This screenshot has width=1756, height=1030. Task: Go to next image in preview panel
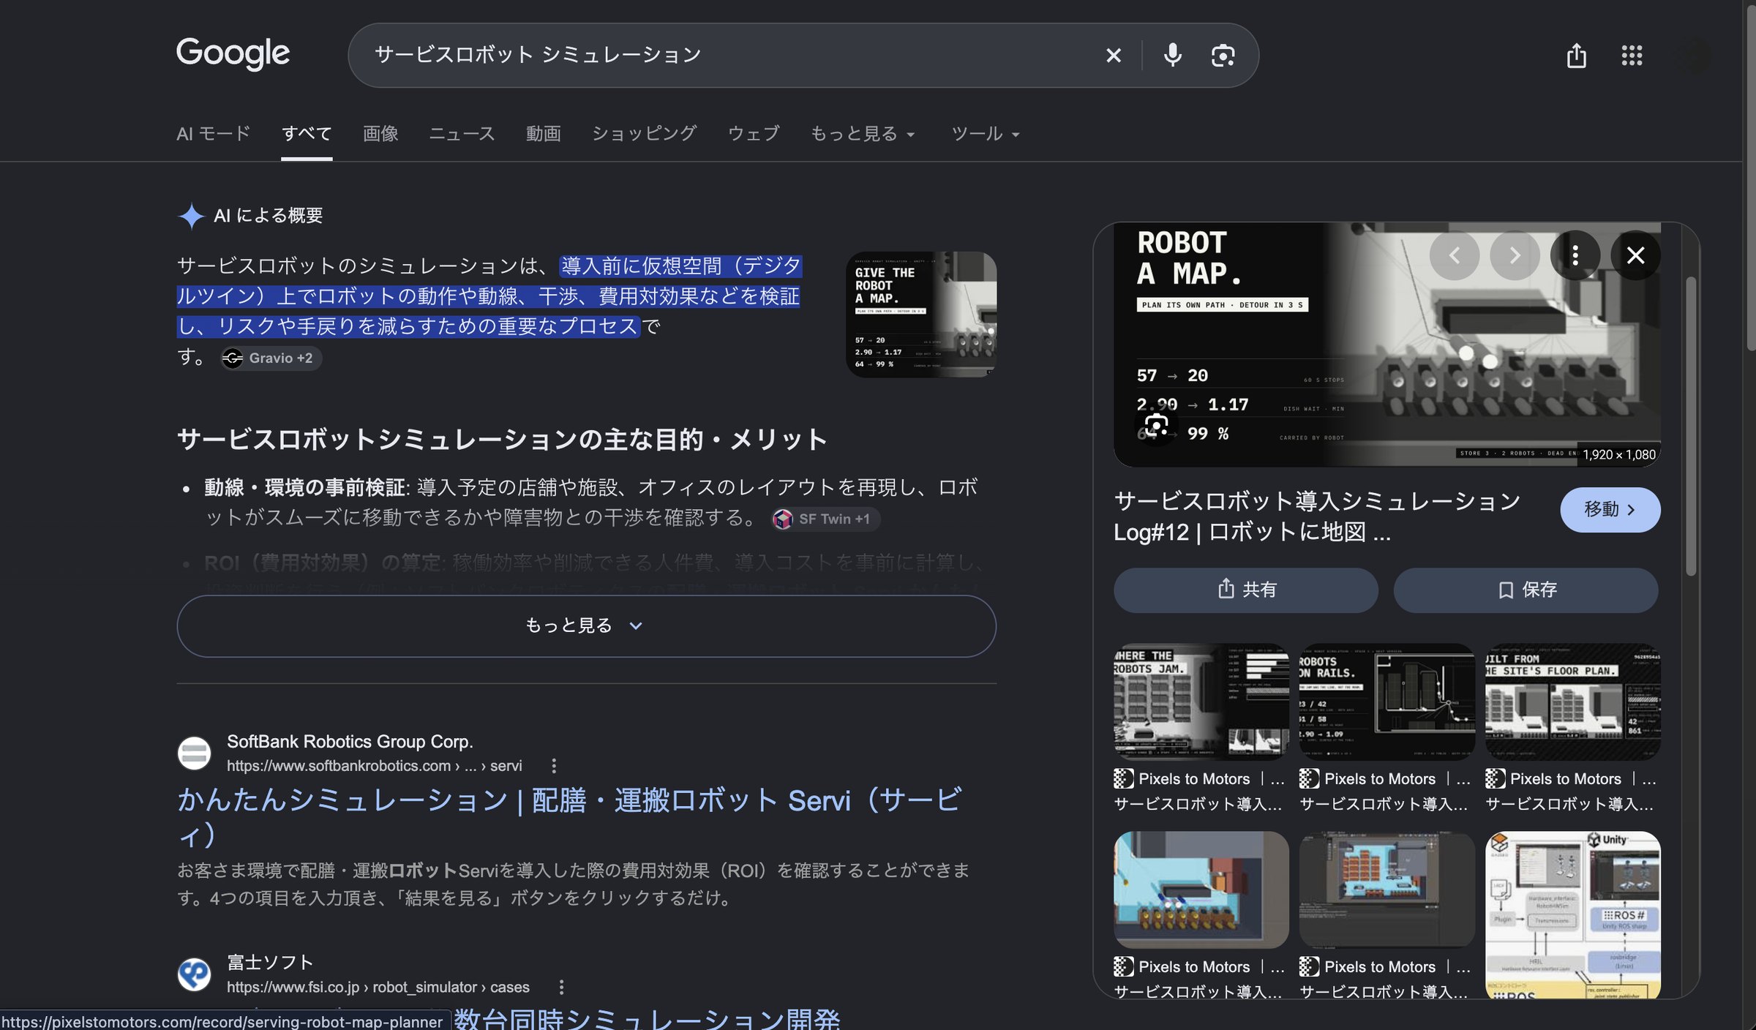point(1515,255)
